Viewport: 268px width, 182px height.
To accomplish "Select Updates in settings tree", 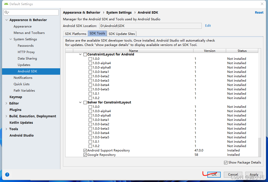I will pyautogui.click(x=24, y=65).
